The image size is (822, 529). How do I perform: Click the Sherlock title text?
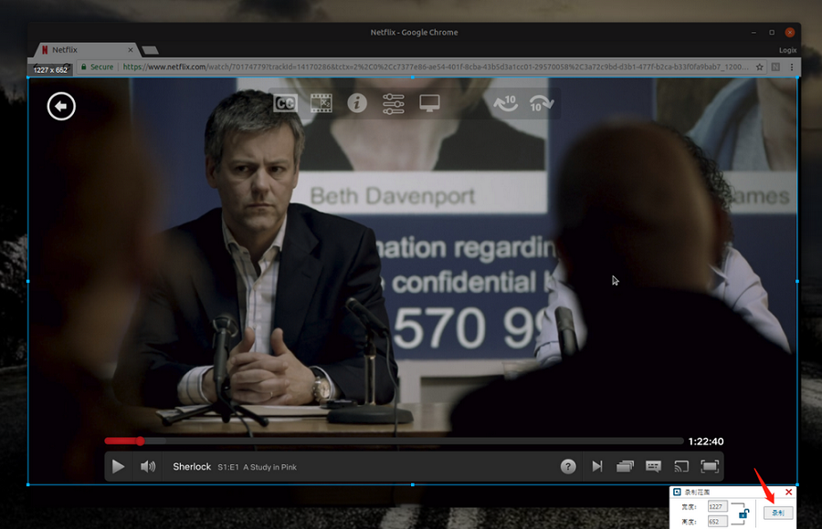192,467
